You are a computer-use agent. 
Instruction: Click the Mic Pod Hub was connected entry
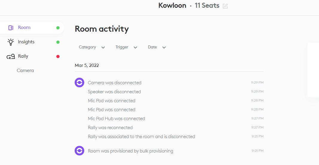[x=116, y=119]
